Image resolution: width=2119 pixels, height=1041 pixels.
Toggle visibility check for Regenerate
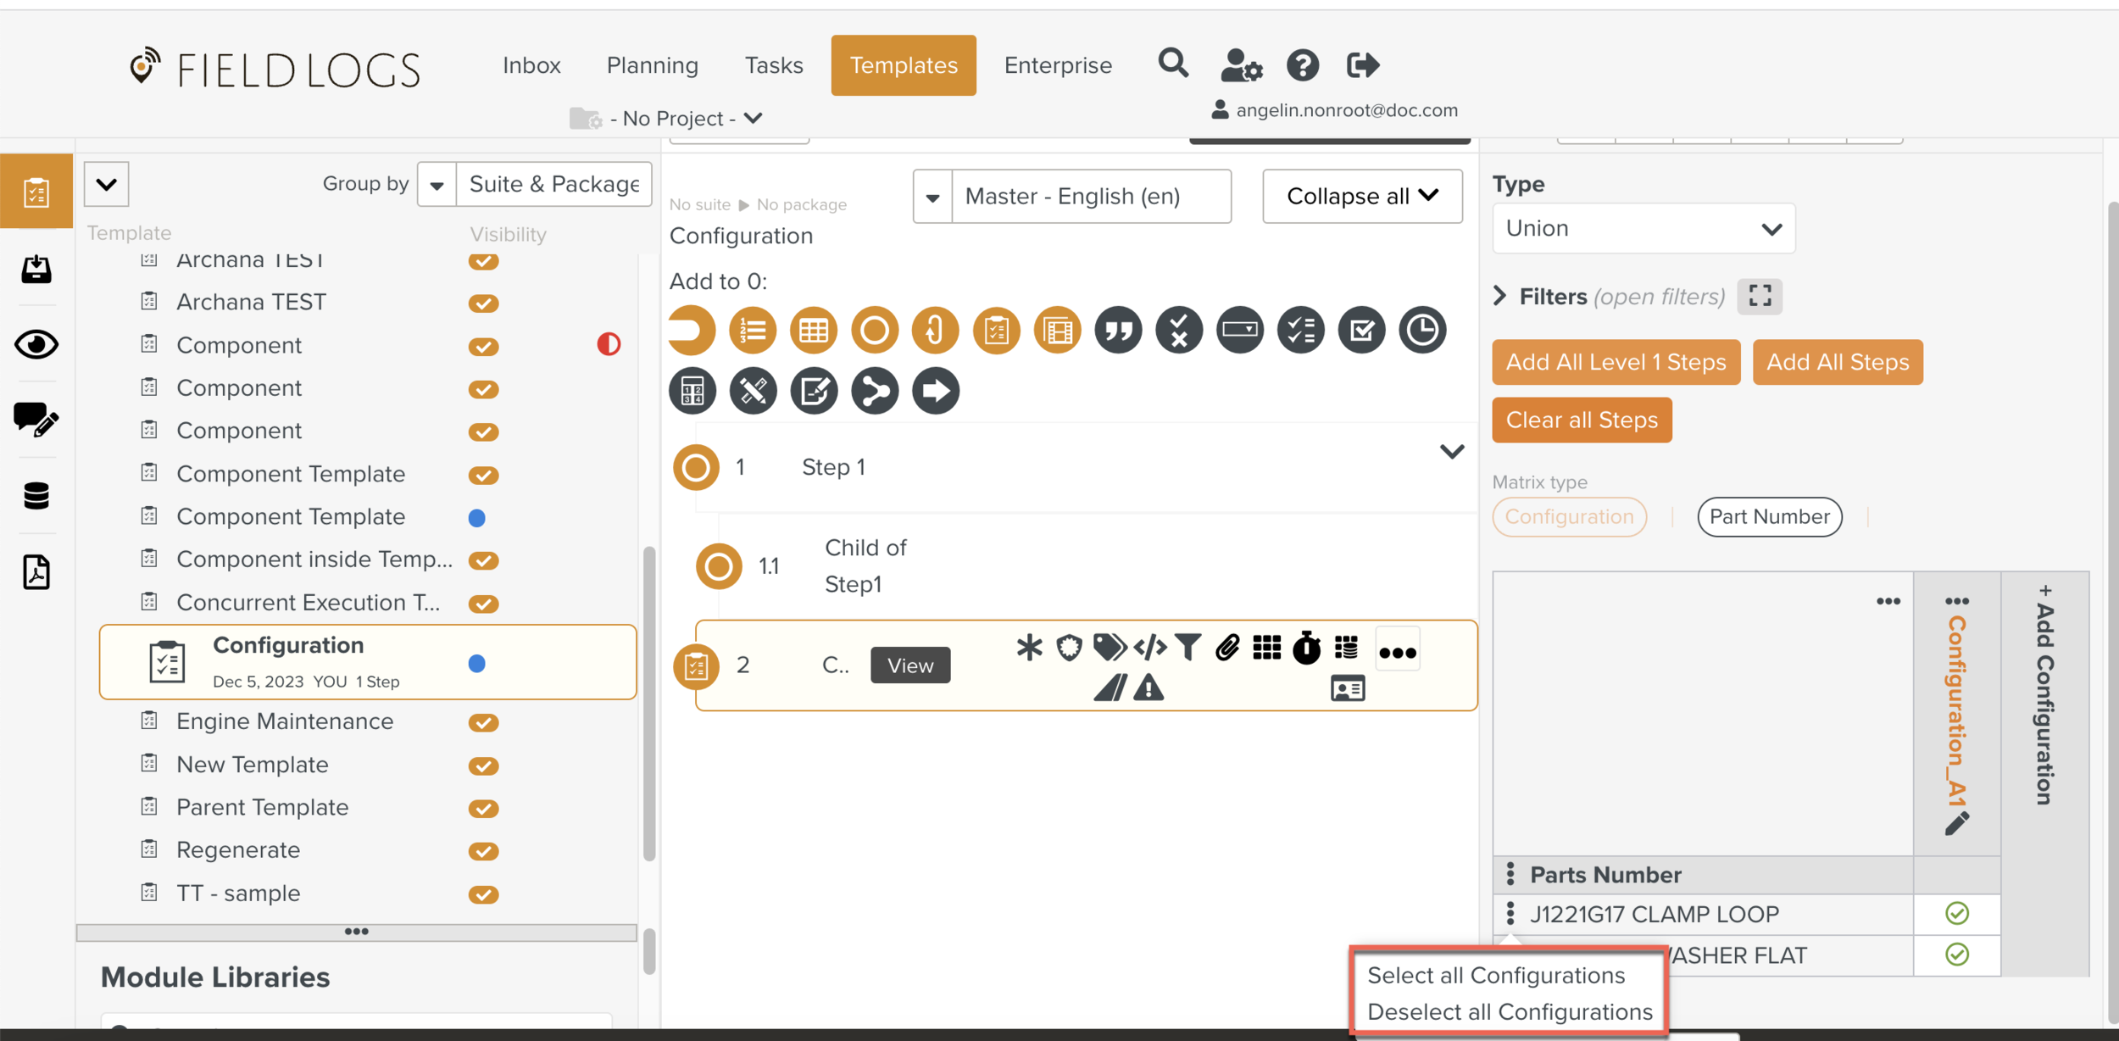coord(483,850)
